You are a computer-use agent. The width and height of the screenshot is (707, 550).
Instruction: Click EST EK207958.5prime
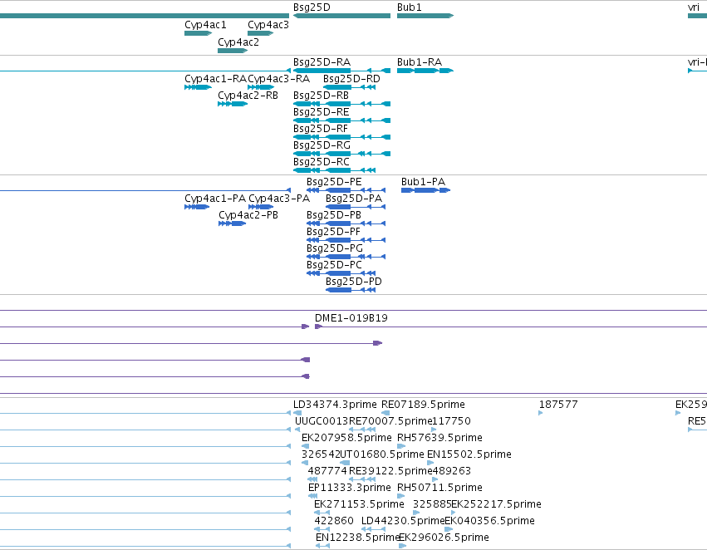tap(346, 438)
